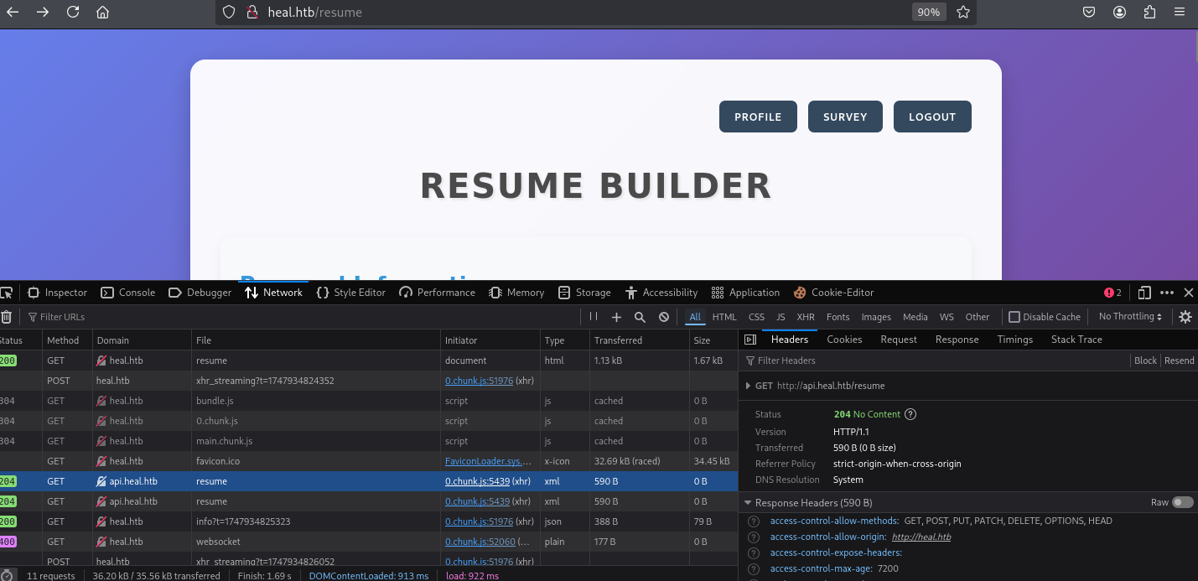This screenshot has width=1198, height=581.
Task: Open help for 204 No Content status
Action: (x=910, y=414)
